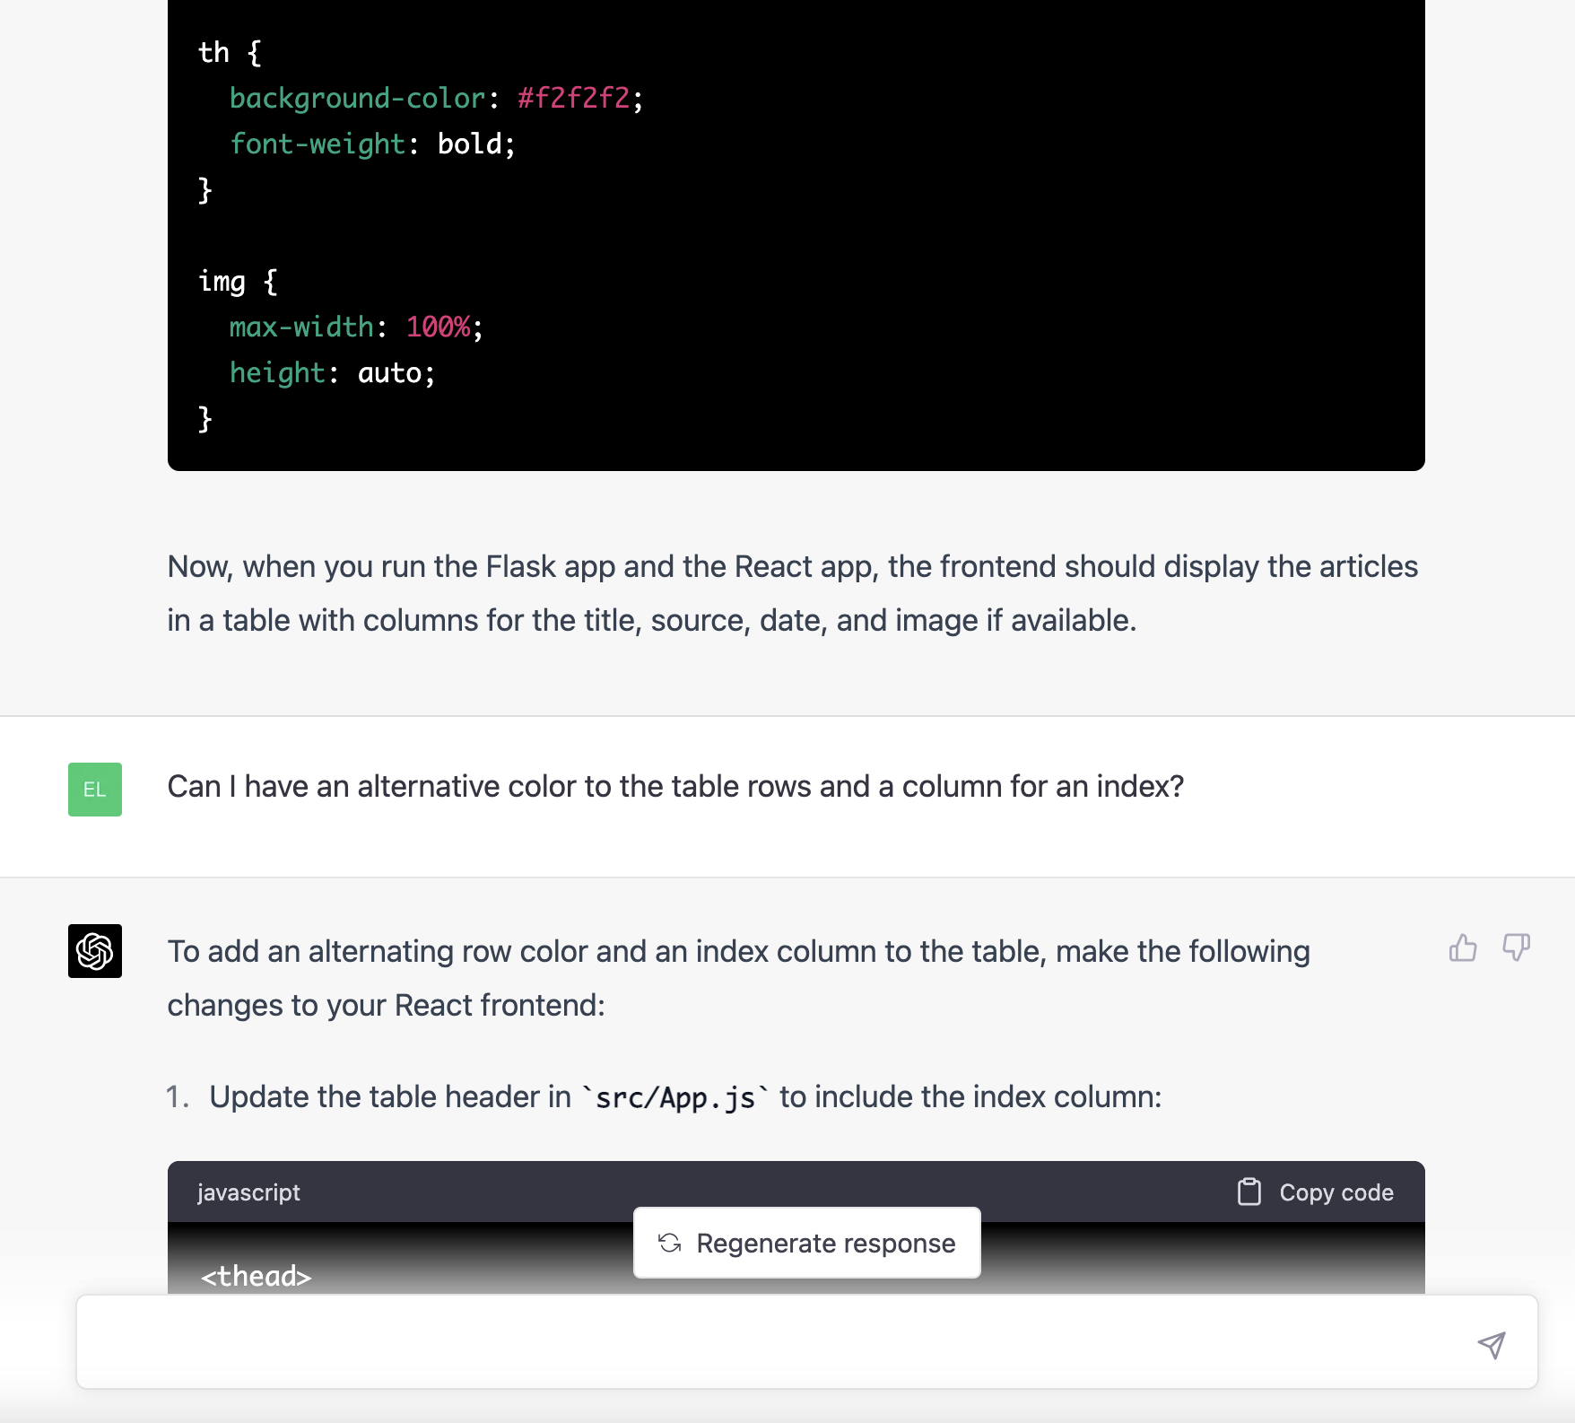This screenshot has width=1575, height=1423.
Task: Select the thead tag in the code block
Action: click(x=257, y=1277)
